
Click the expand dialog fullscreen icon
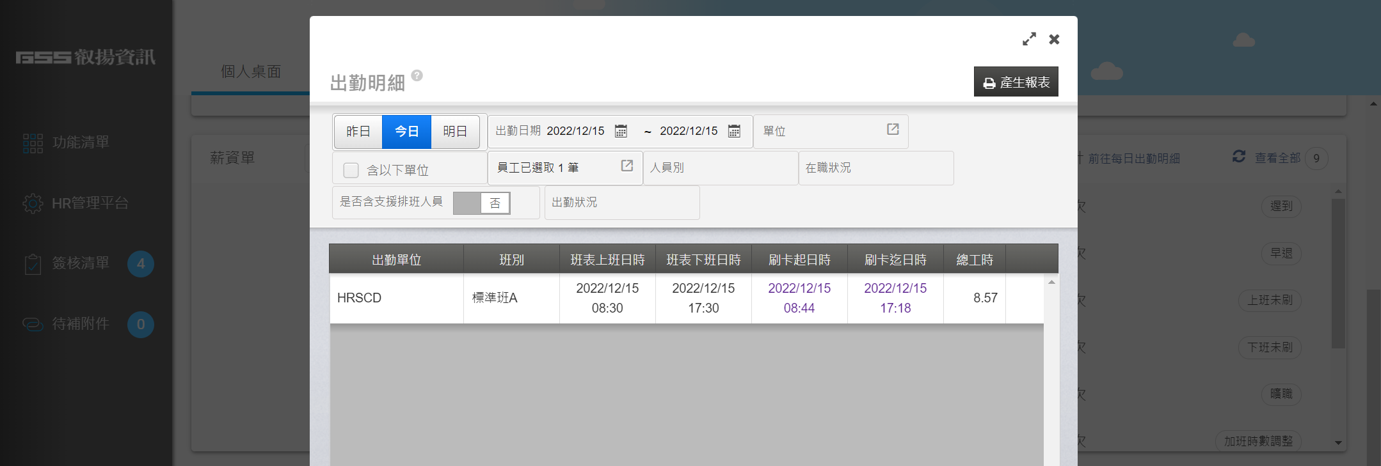pyautogui.click(x=1028, y=40)
